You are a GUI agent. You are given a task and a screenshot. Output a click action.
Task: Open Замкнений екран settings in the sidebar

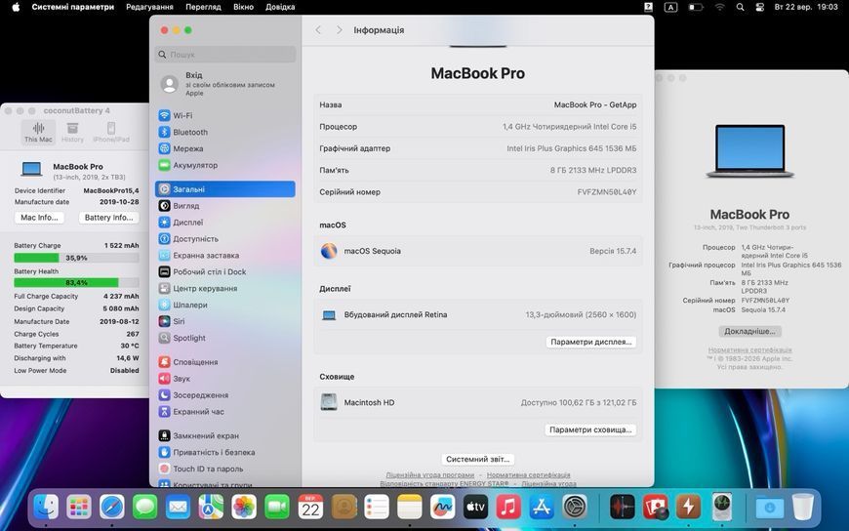224,435
